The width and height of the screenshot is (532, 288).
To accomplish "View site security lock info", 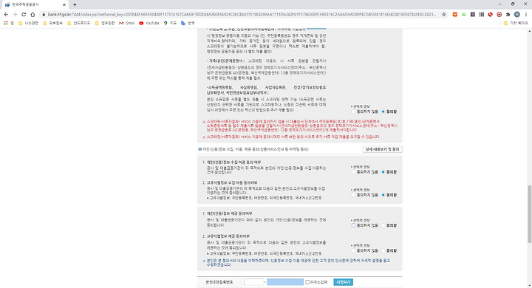I will [x=44, y=15].
